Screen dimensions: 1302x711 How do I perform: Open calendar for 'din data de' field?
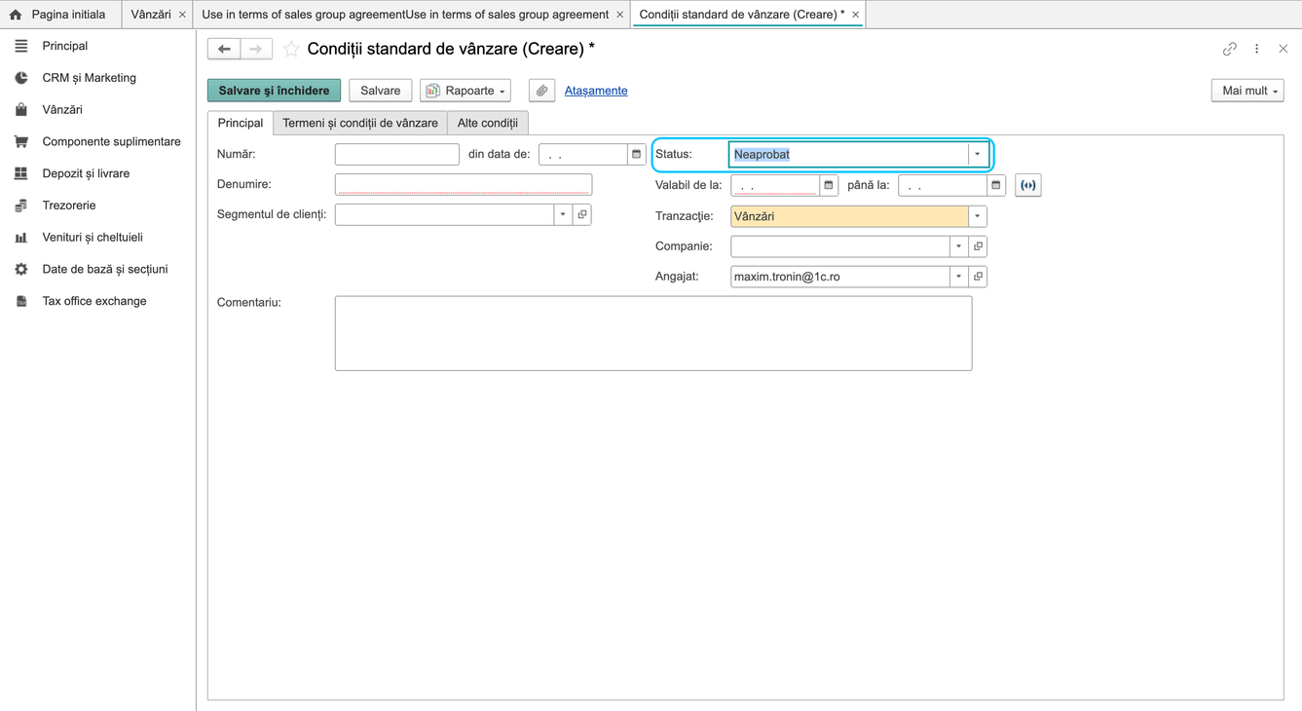(x=637, y=154)
